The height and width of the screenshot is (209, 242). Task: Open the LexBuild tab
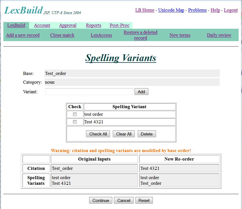(16, 25)
